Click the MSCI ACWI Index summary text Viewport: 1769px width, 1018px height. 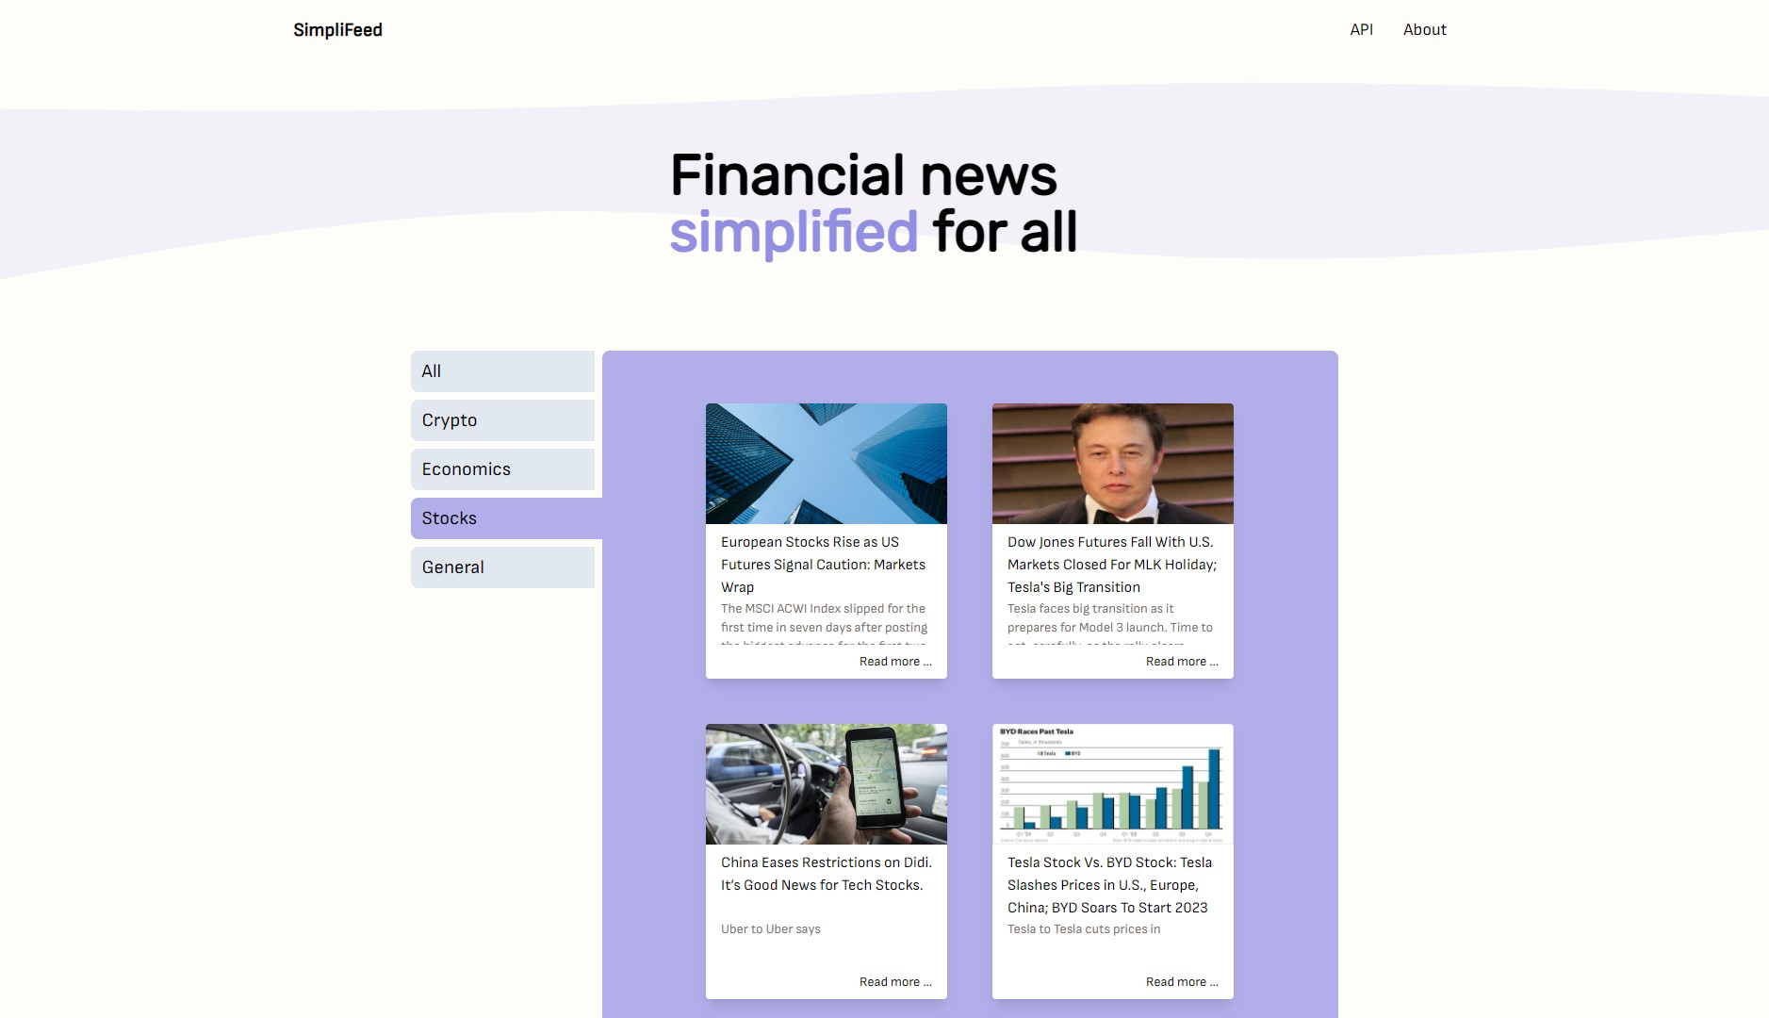pyautogui.click(x=824, y=624)
